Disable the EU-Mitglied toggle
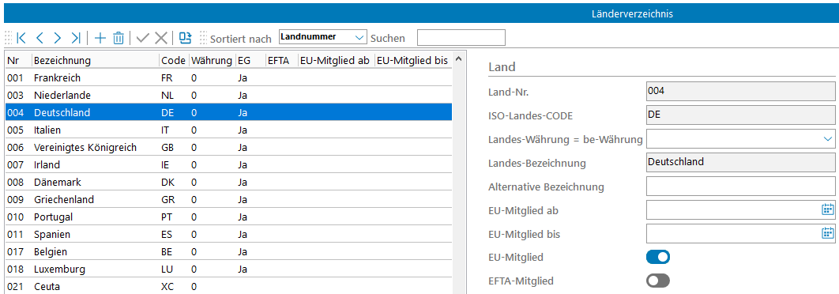Viewport: 839px width, 294px height. pyautogui.click(x=657, y=257)
